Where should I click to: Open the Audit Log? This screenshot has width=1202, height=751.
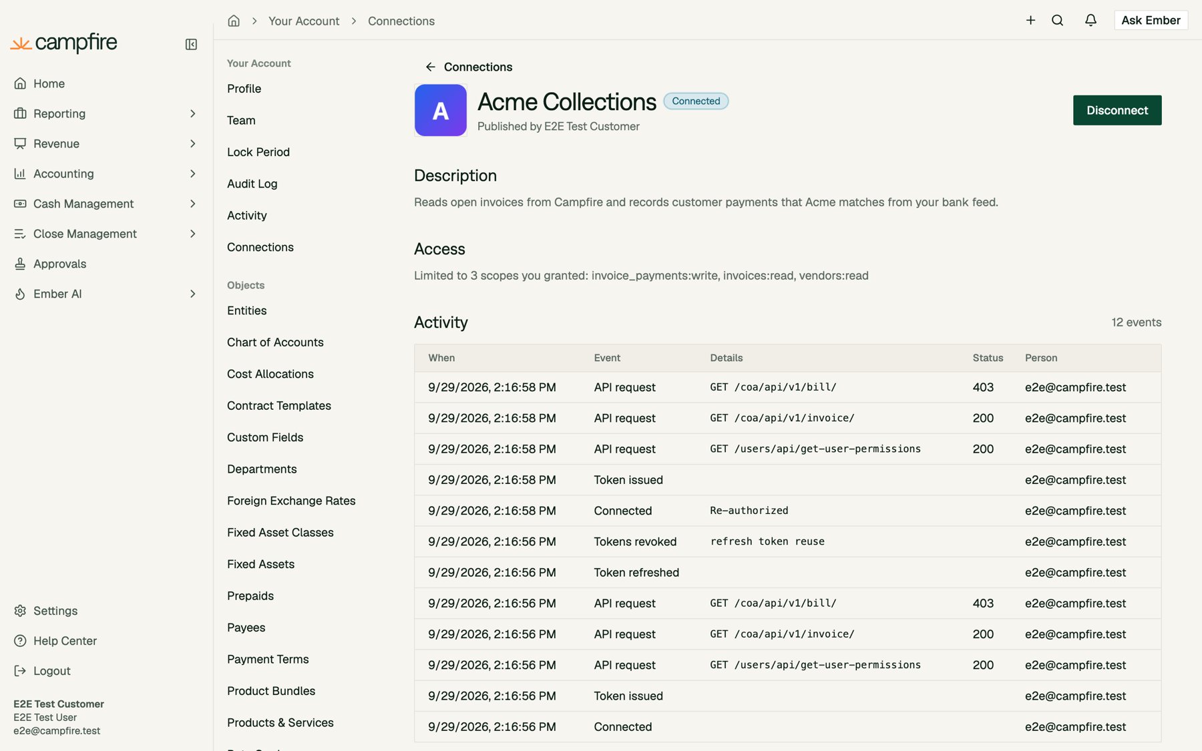[x=252, y=184]
